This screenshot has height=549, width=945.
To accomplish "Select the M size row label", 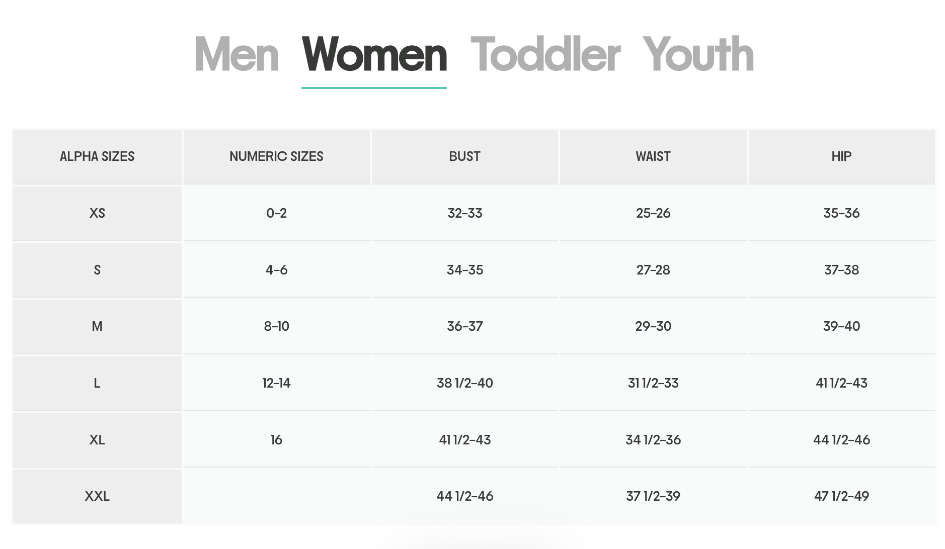I will (x=97, y=326).
